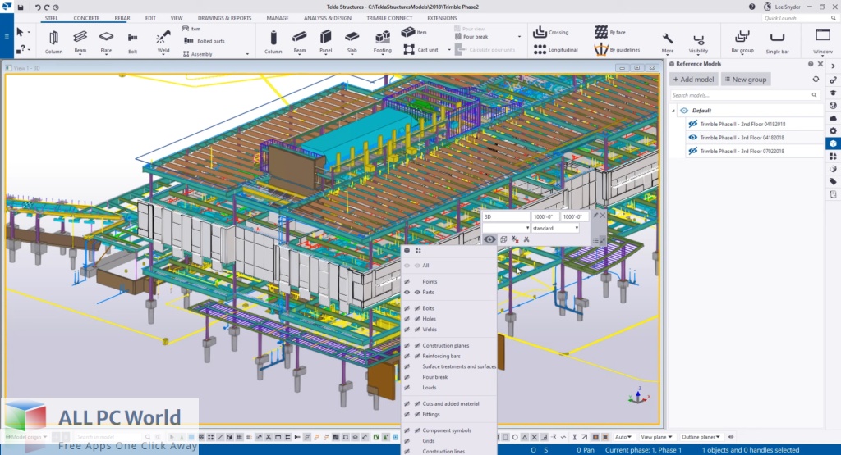Click the cube icon atop visibility popup
The width and height of the screenshot is (841, 455).
[x=407, y=250]
